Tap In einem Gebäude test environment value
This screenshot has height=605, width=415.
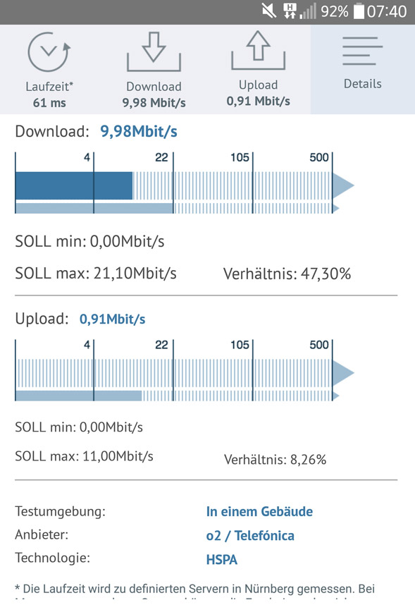tap(259, 512)
